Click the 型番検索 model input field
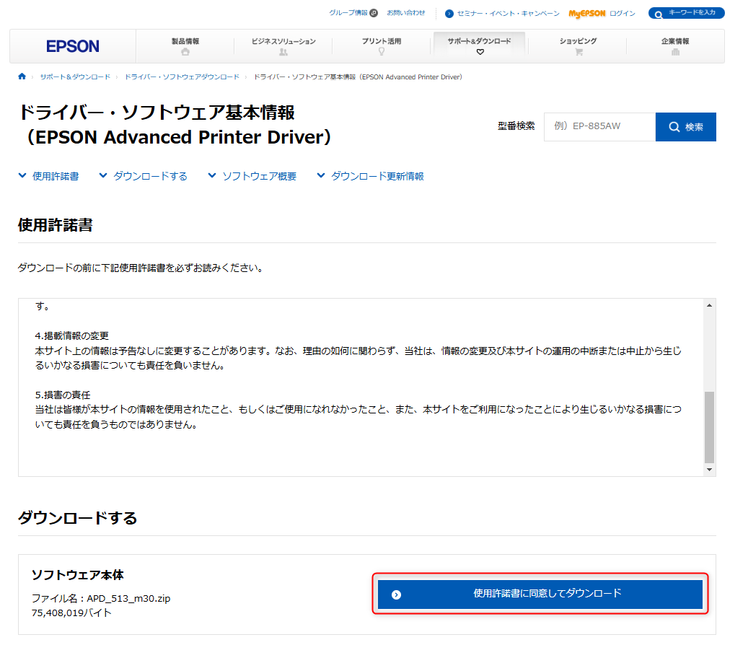 tap(599, 126)
